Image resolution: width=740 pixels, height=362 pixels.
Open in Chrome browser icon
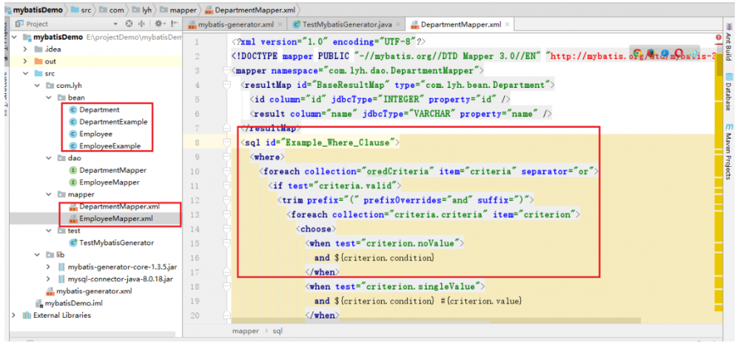[x=637, y=54]
